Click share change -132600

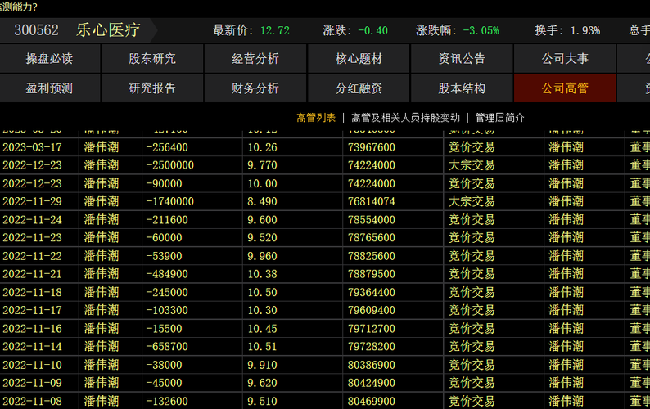click(167, 401)
